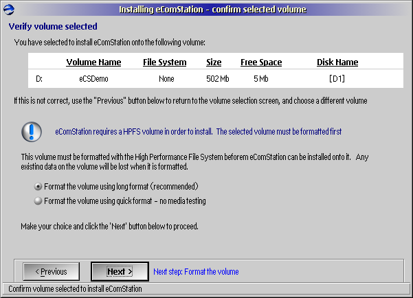Click the None file system cell
Viewport: 413px width, 298px height.
click(166, 79)
